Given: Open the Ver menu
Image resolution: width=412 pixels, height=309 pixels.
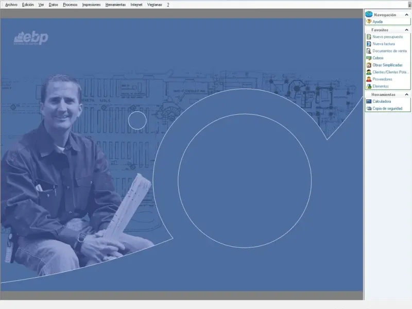Looking at the screenshot, I should point(41,5).
